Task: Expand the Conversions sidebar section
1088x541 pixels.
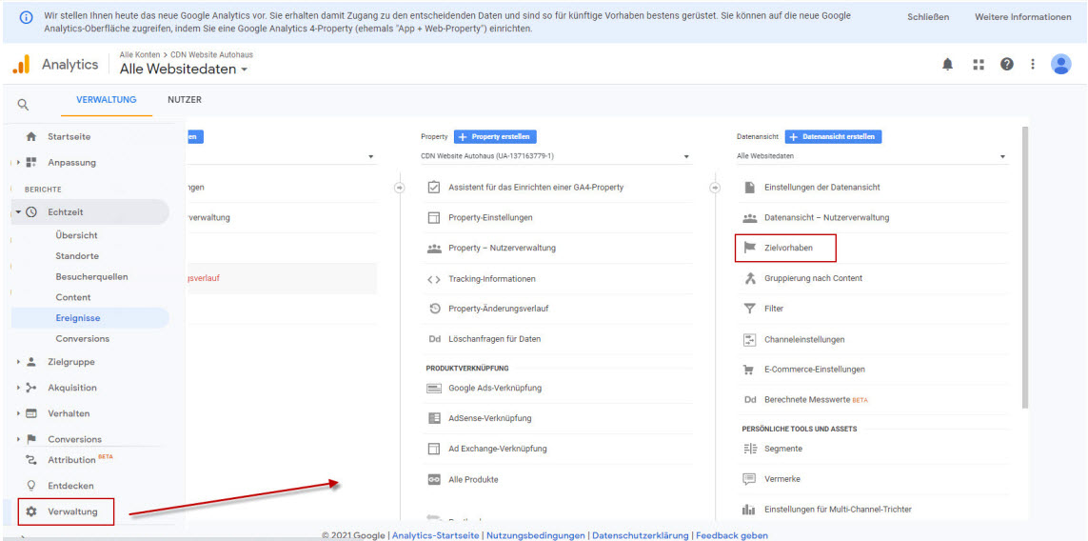Action: pos(18,439)
